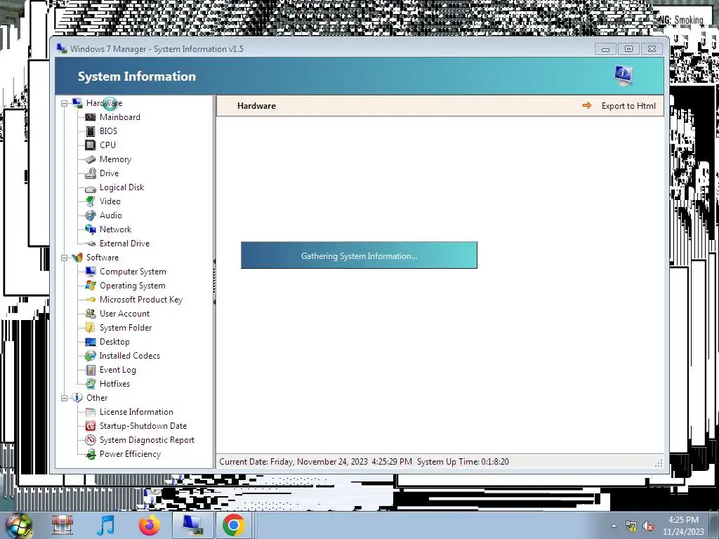Viewport: 719px width, 539px height.
Task: Open Google Chrome from the taskbar
Action: pyautogui.click(x=233, y=525)
